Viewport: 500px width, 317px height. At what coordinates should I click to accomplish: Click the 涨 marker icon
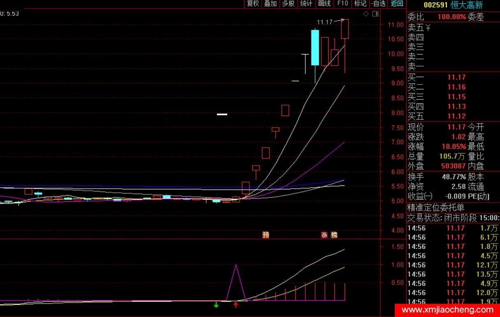[324, 235]
